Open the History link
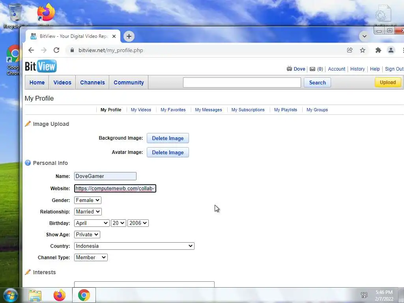 pyautogui.click(x=357, y=69)
